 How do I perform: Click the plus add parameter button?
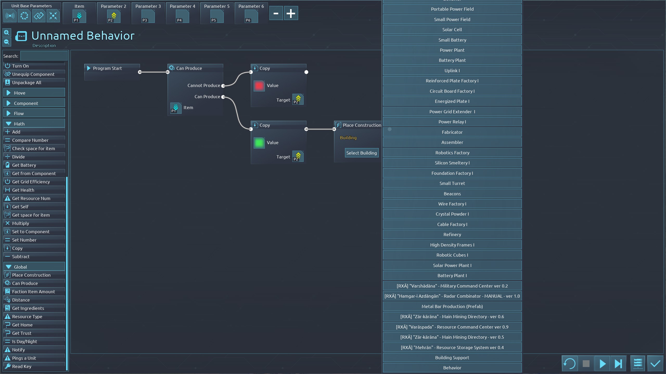tap(291, 13)
